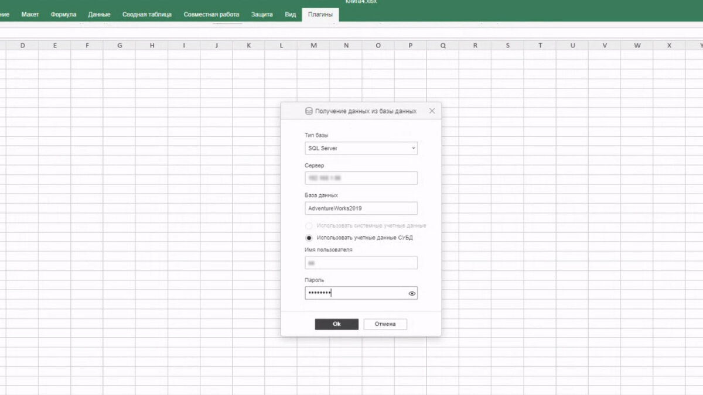This screenshot has width=703, height=395.
Task: Switch to the Защита tab
Action: [262, 14]
